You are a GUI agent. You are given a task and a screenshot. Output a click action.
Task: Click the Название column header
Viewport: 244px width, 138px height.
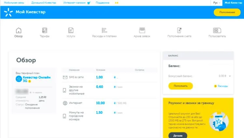coord(74,70)
